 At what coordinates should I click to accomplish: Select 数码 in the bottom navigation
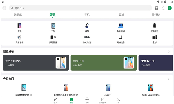[71, 101]
